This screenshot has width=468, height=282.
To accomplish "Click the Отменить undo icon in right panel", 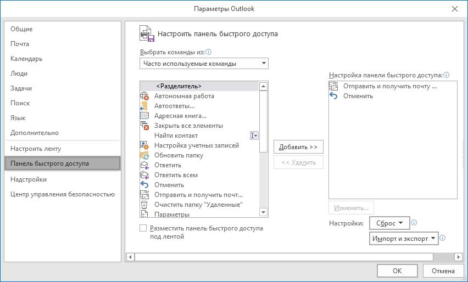I will pyautogui.click(x=333, y=96).
